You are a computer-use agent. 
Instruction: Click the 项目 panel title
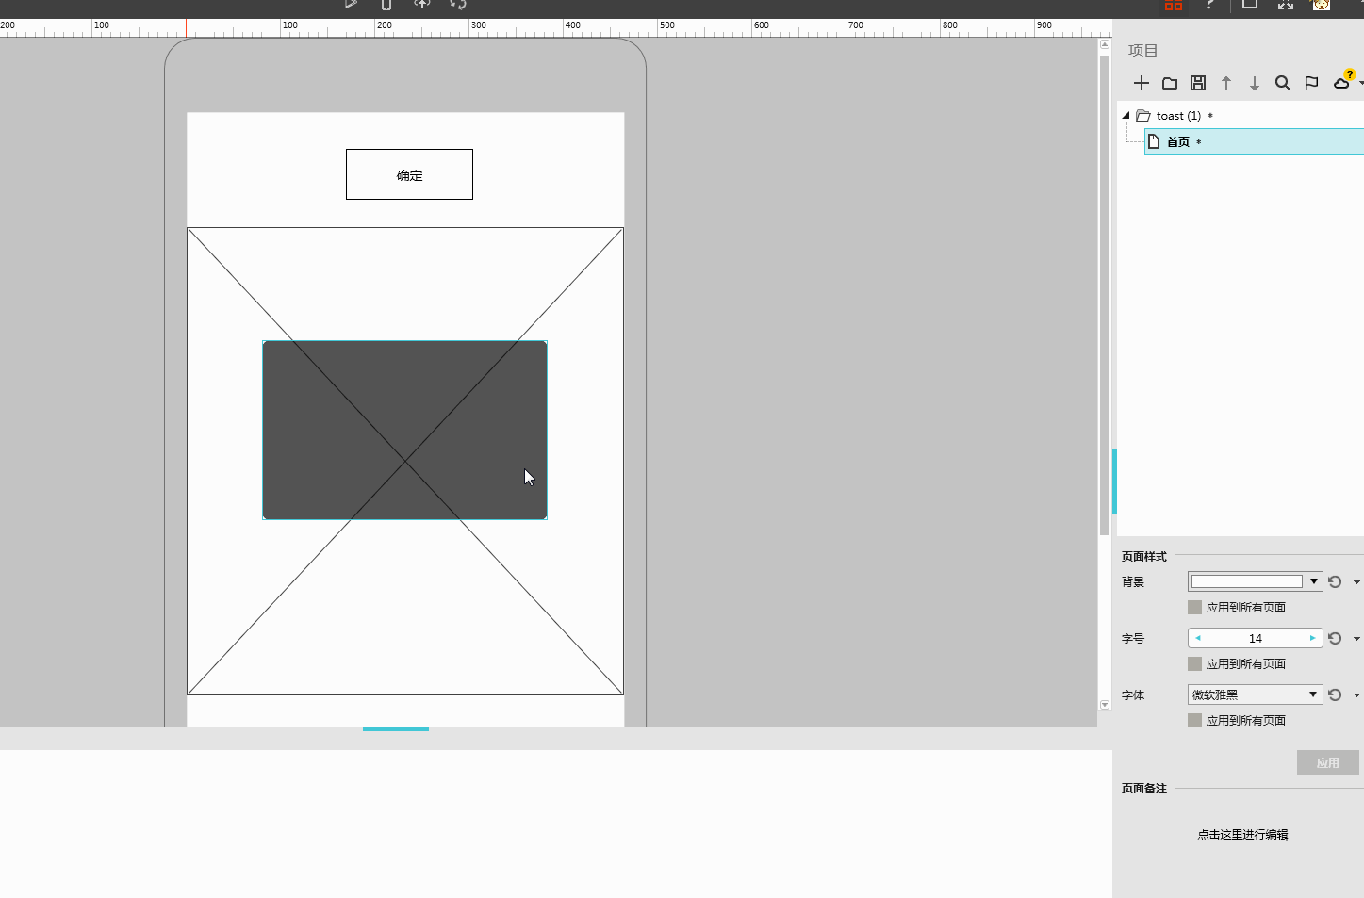[x=1142, y=51]
